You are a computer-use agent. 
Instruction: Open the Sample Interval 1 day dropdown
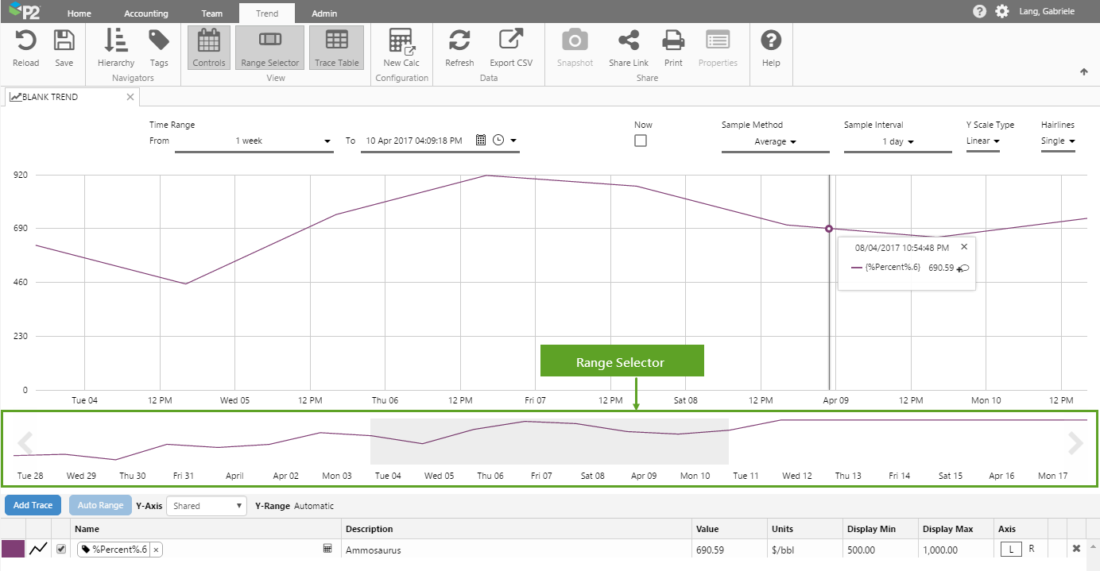pyautogui.click(x=898, y=142)
